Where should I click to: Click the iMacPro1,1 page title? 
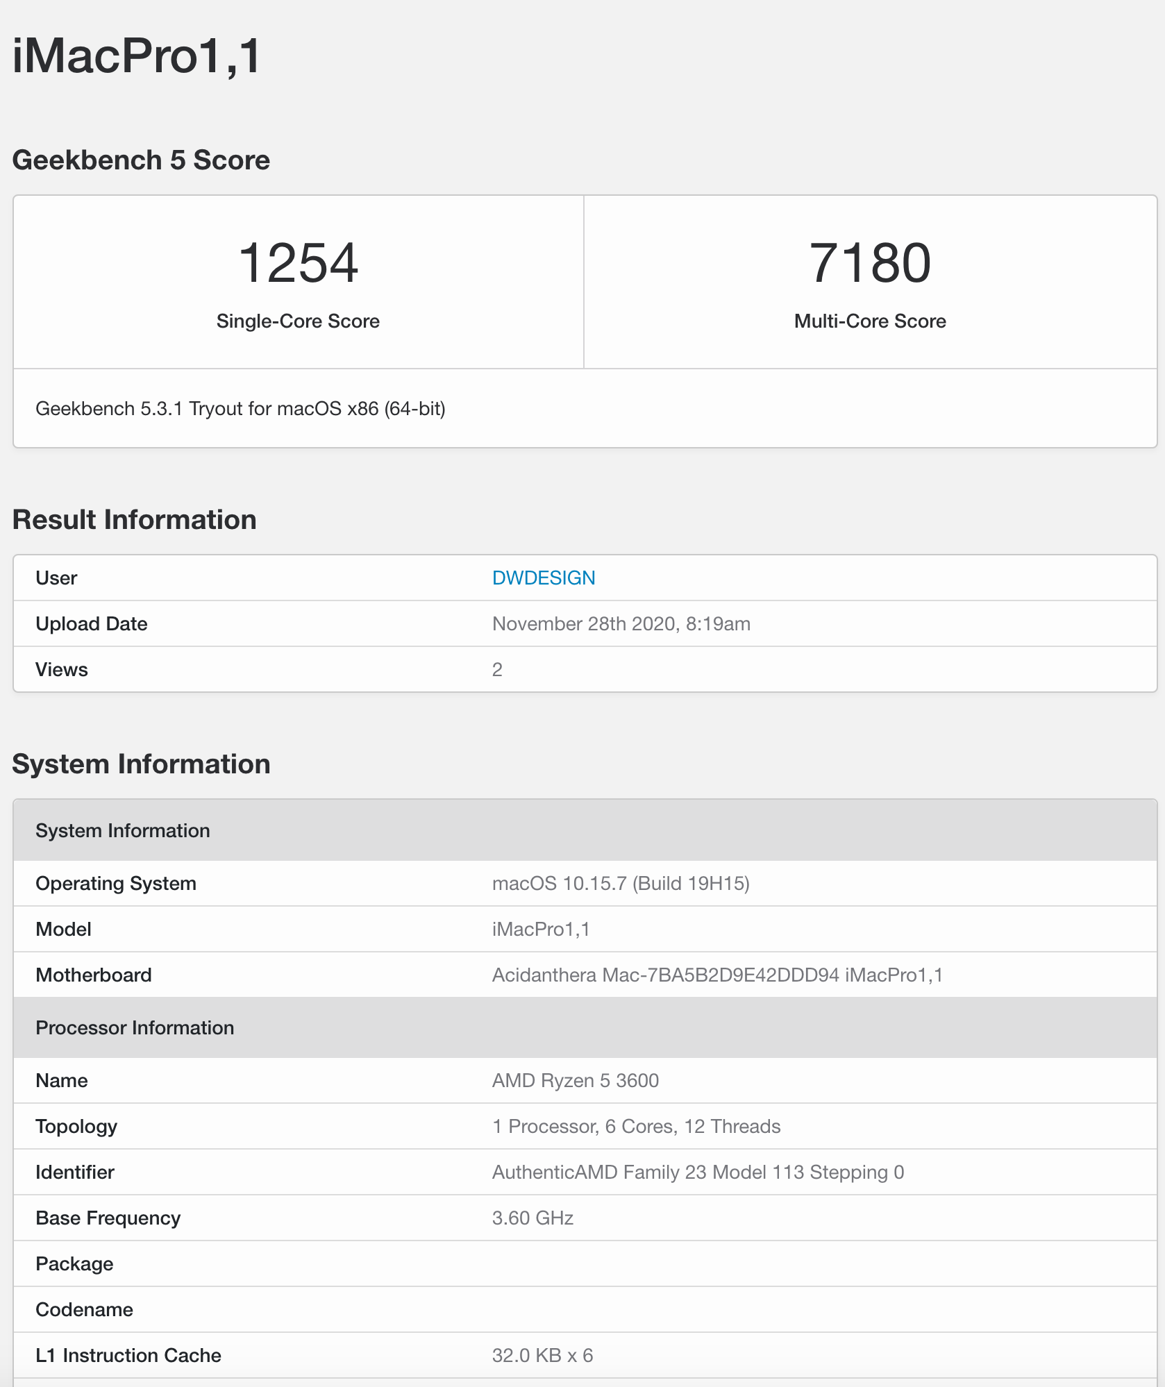pos(137,56)
